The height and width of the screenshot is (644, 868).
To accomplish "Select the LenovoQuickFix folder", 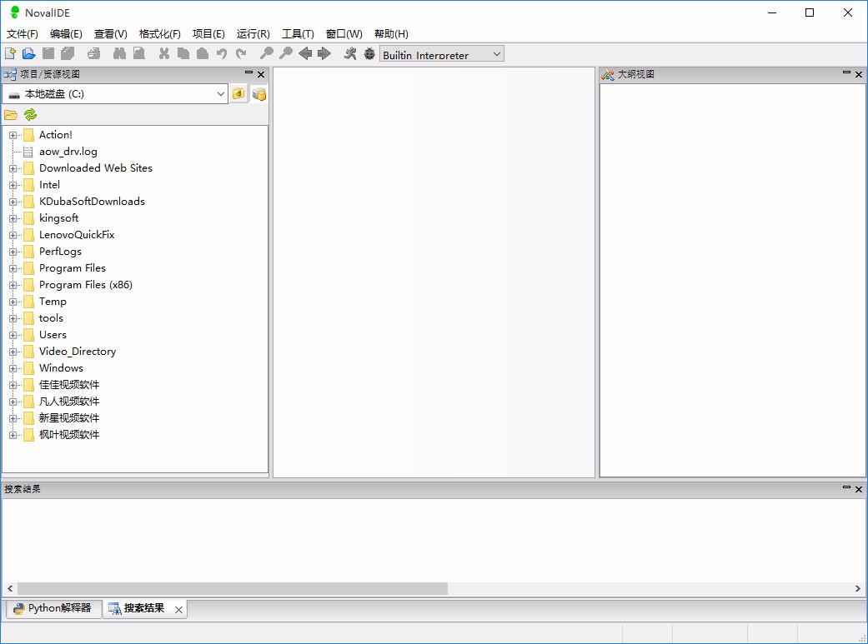I will pyautogui.click(x=77, y=235).
